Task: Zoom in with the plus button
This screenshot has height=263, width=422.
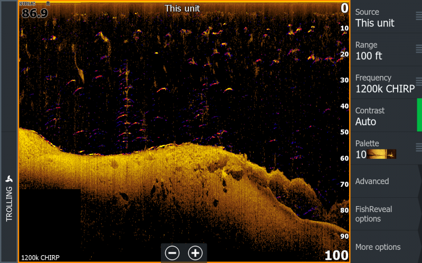Action: (x=195, y=253)
